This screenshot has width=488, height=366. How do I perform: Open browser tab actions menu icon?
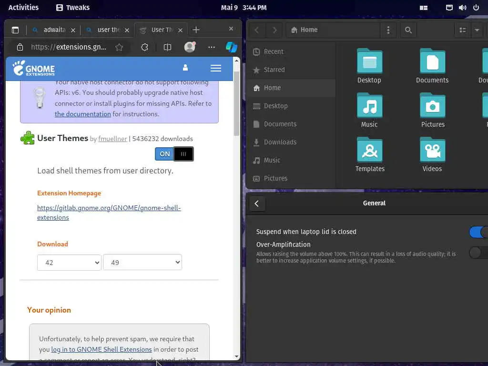15,30
